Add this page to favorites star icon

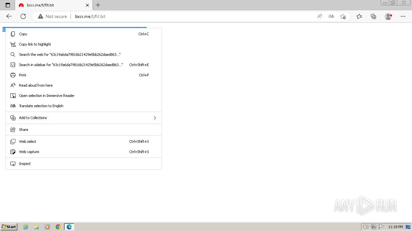pos(343,16)
